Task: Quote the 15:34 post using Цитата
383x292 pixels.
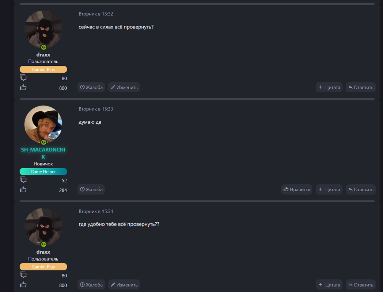Action: pos(329,285)
